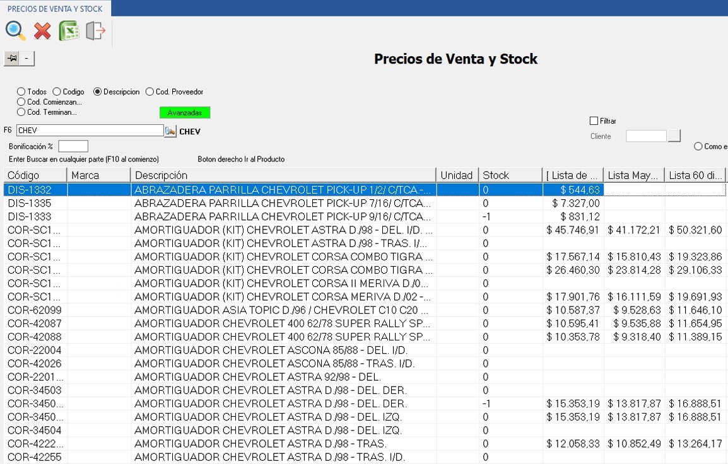Select the Descripcion radio button
728x464 pixels.
[x=97, y=92]
